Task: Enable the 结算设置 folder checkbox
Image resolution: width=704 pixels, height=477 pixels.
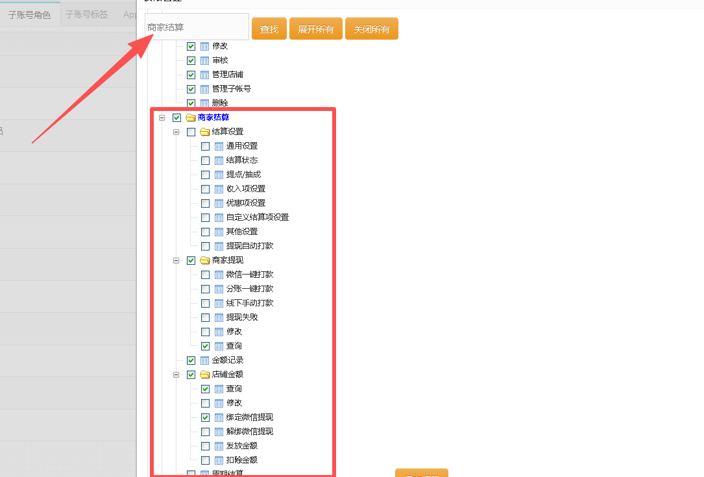Action: [x=191, y=132]
